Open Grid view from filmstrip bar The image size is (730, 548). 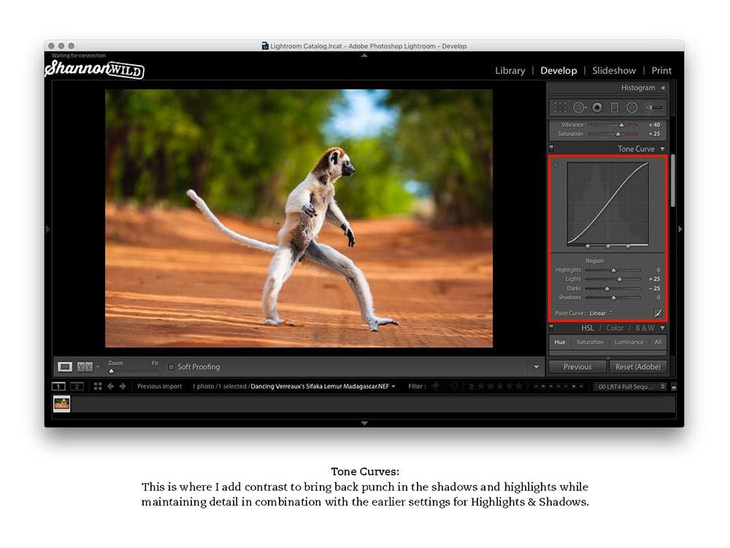pos(98,387)
